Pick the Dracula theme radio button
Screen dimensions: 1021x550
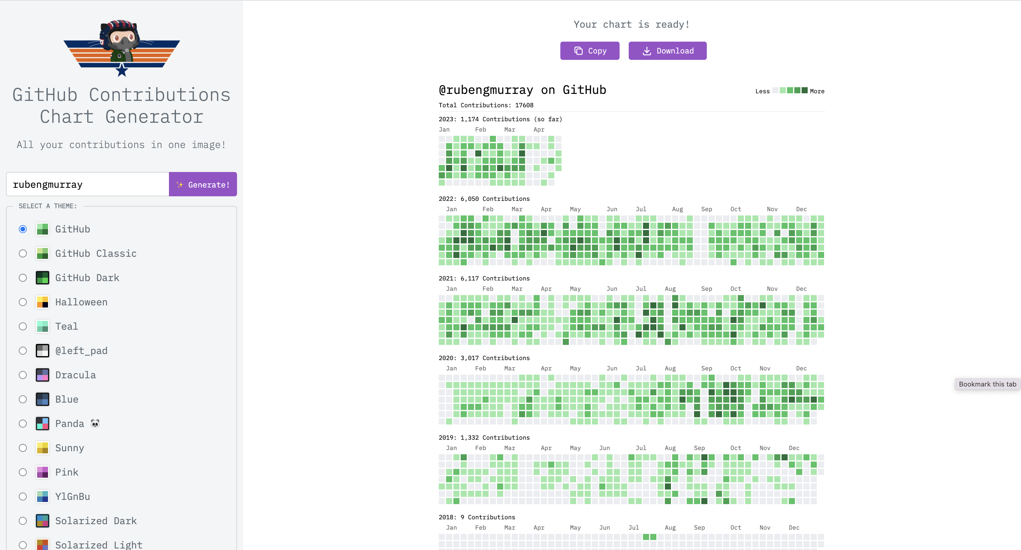click(23, 375)
